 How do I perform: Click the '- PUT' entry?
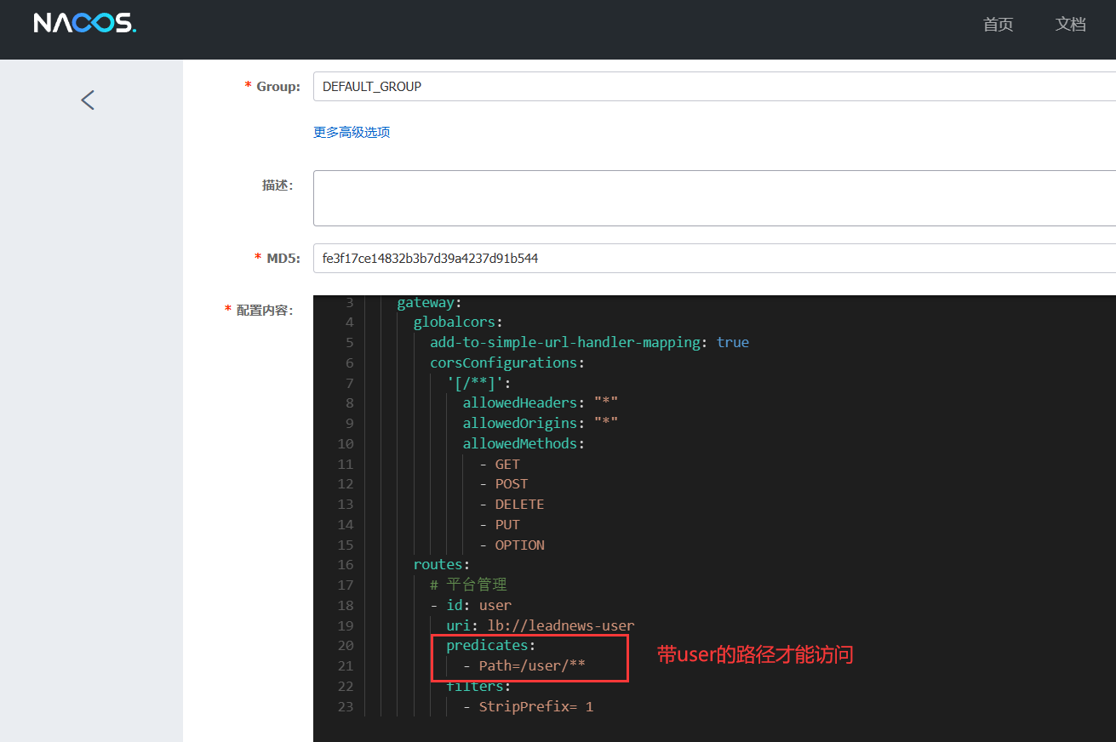click(500, 524)
